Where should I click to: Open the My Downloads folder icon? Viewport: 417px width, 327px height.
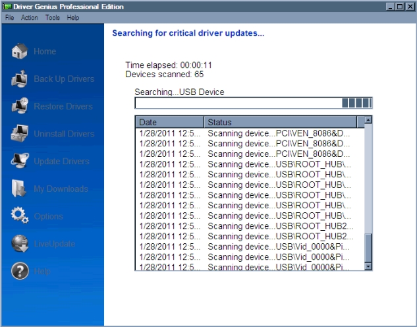coord(20,189)
